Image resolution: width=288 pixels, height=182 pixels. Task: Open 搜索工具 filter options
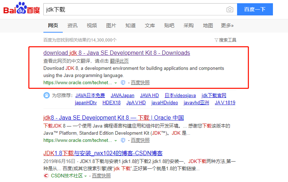[x=225, y=40]
